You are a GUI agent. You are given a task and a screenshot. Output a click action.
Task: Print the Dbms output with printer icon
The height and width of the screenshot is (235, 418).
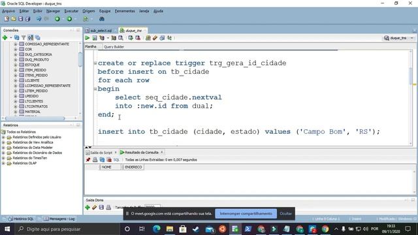pyautogui.click(x=108, y=208)
